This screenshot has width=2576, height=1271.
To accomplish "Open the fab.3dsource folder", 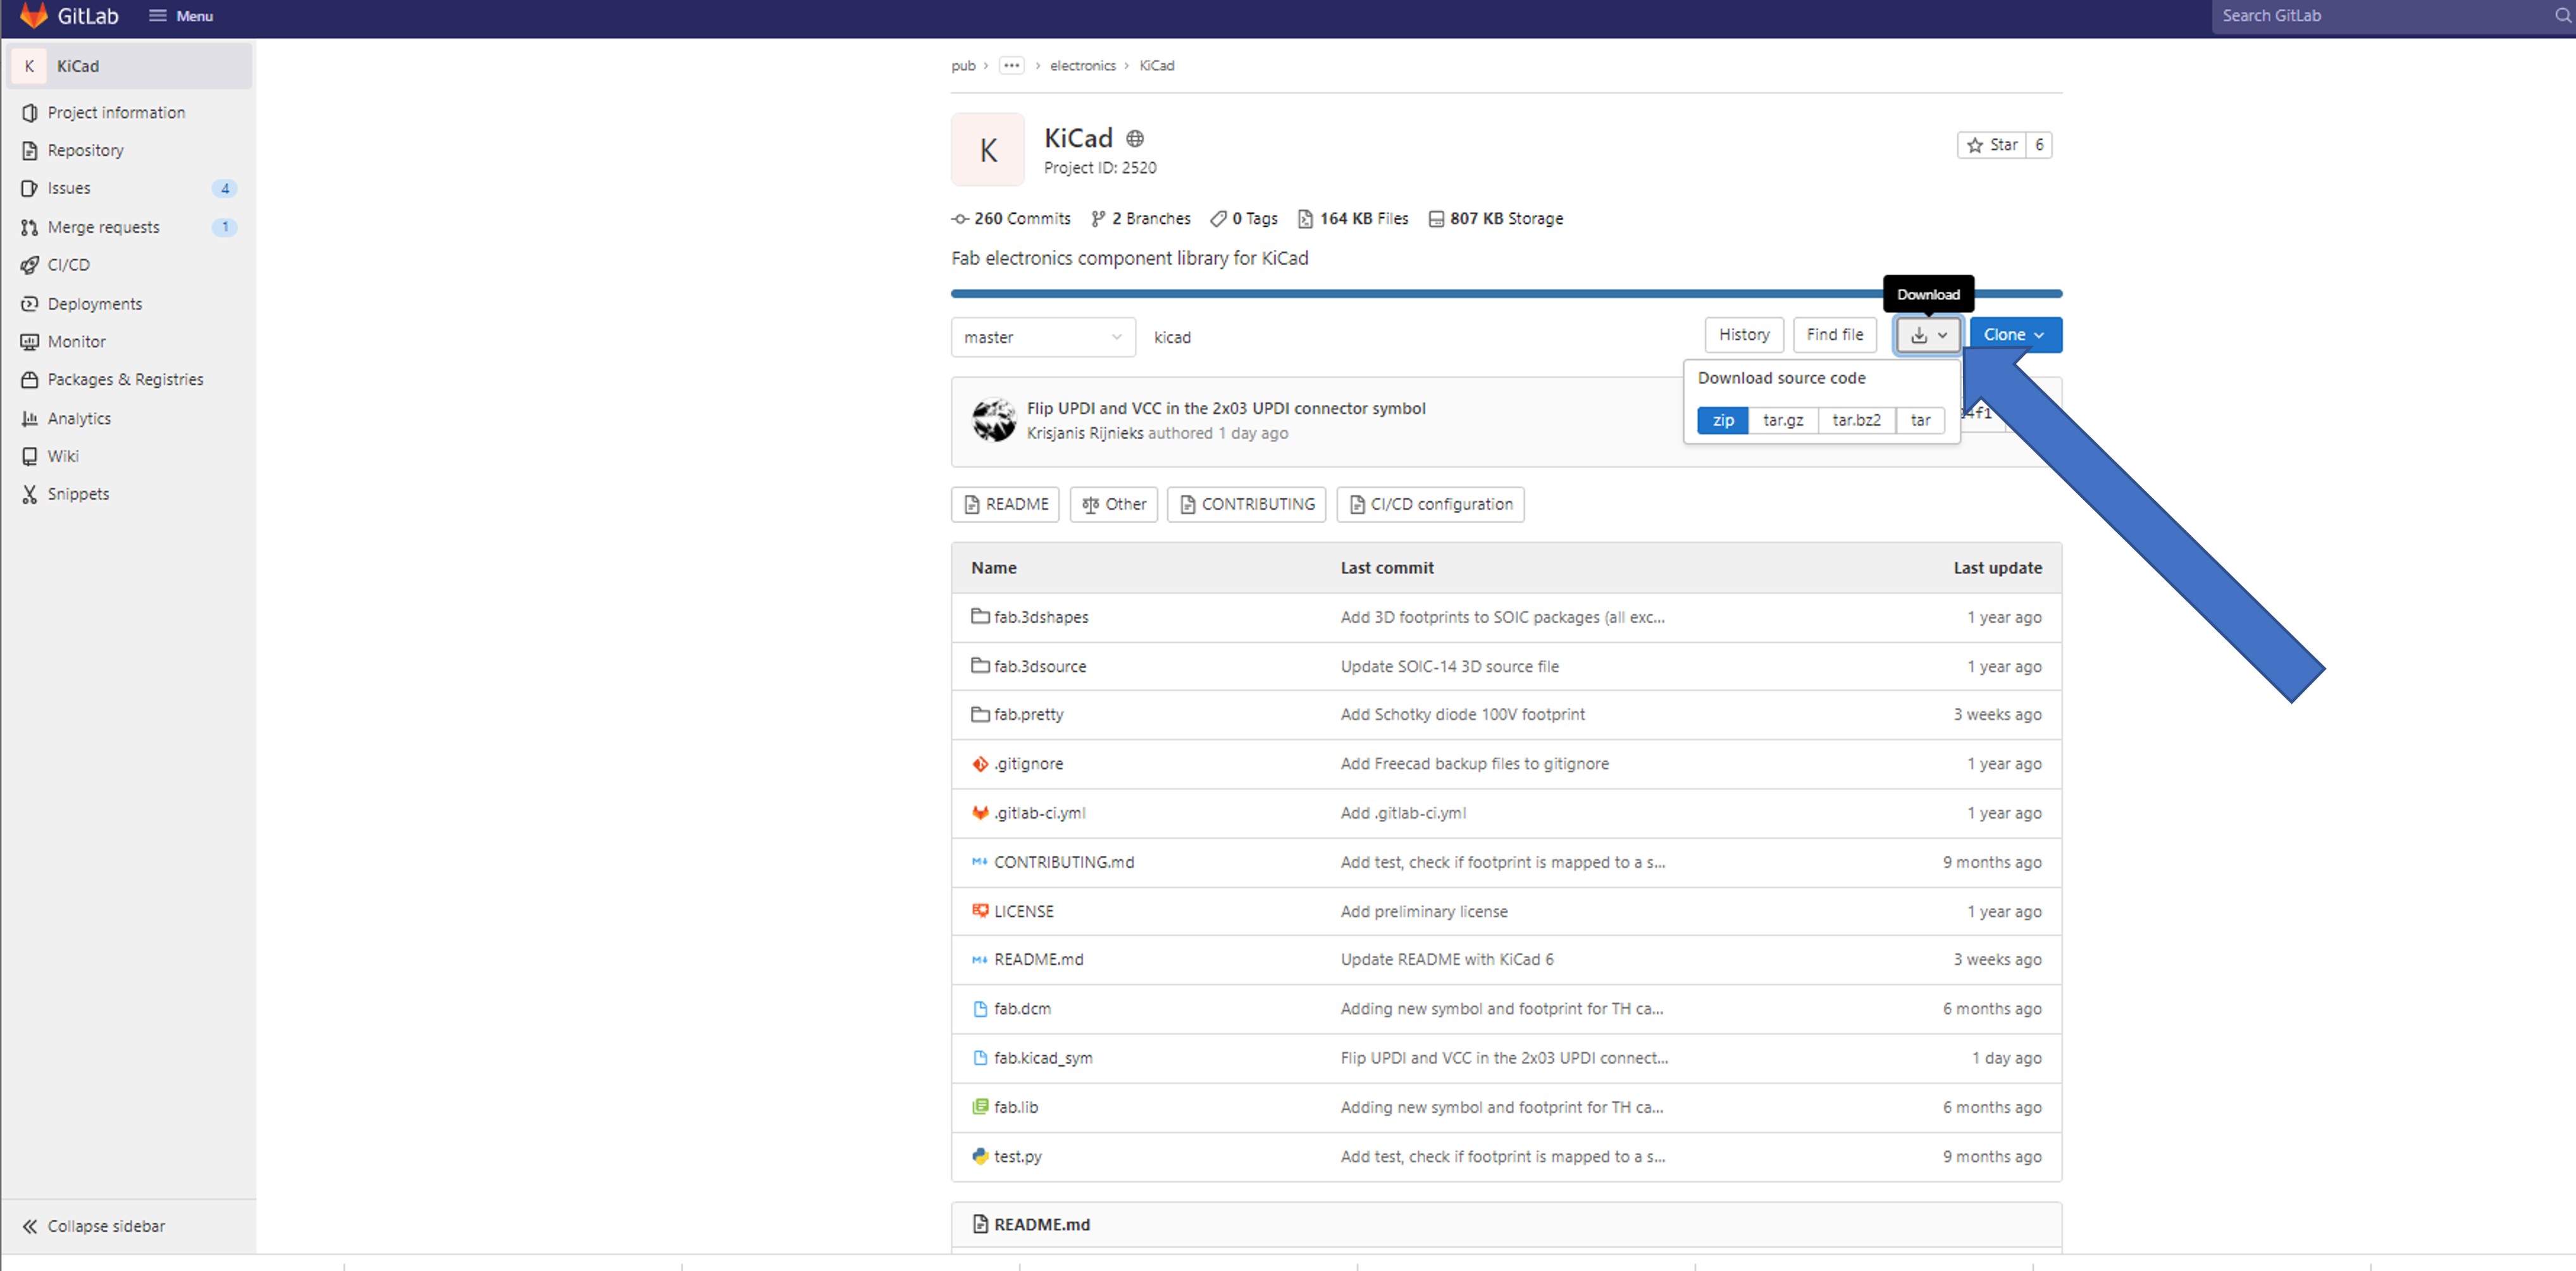I will coord(1039,667).
